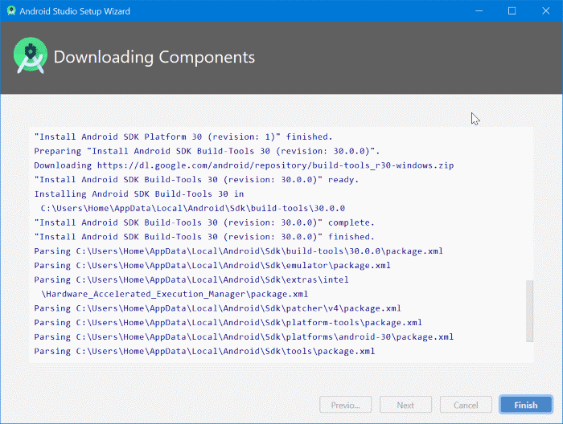This screenshot has height=424, width=563.
Task: Click the Android Studio logo in header
Action: 31,55
